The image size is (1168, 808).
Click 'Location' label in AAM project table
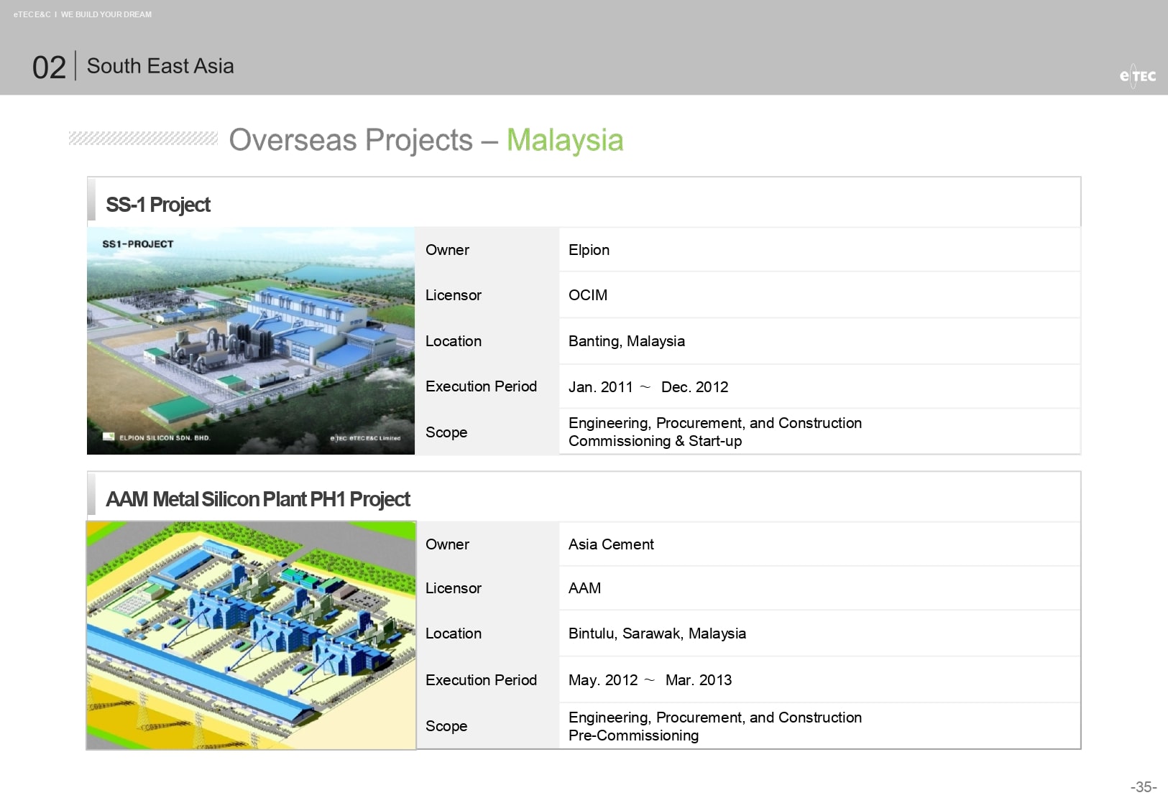[454, 633]
